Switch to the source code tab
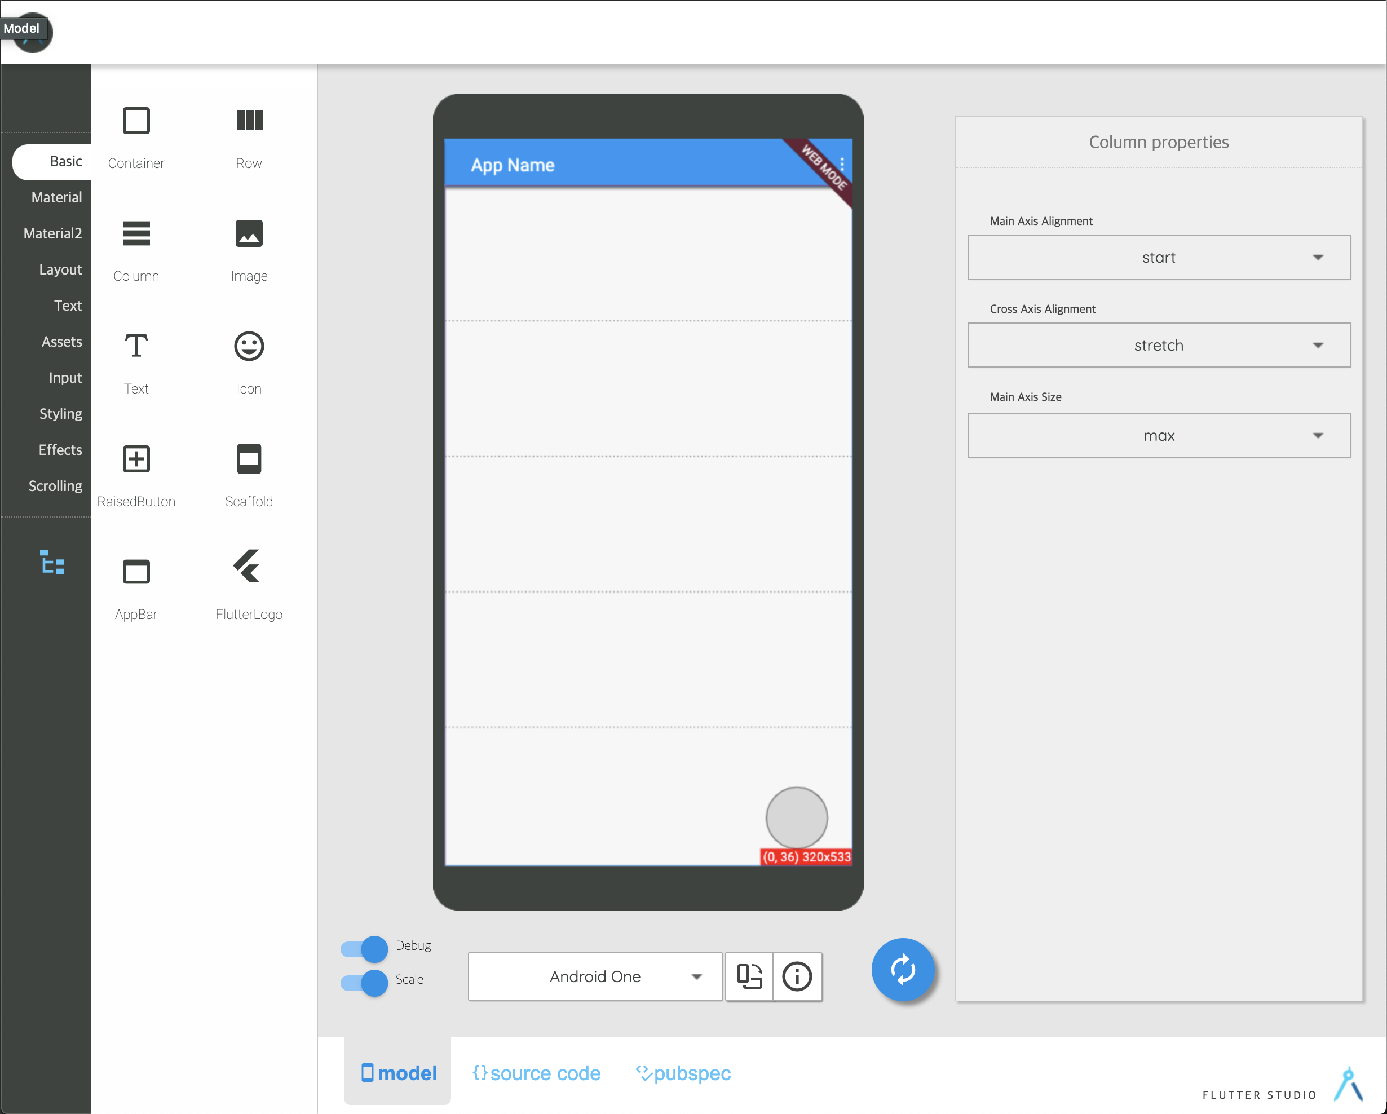The width and height of the screenshot is (1387, 1114). tap(537, 1073)
